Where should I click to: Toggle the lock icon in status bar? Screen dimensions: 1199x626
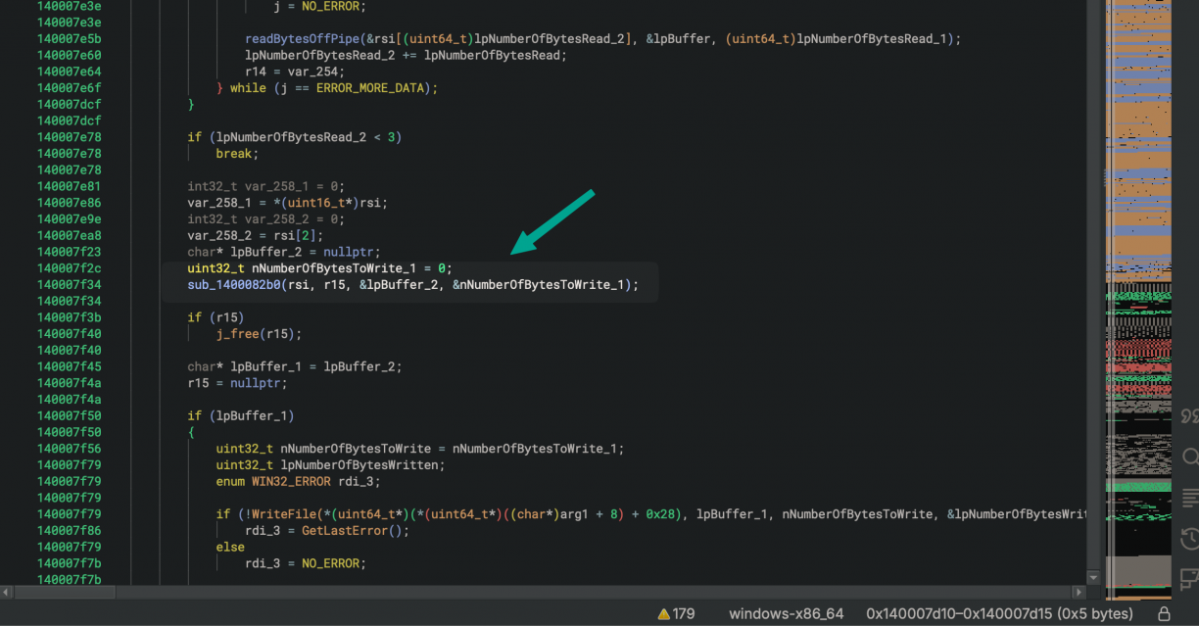(1164, 614)
